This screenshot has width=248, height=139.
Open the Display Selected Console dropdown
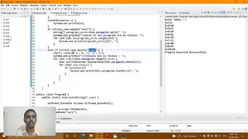click(234, 12)
